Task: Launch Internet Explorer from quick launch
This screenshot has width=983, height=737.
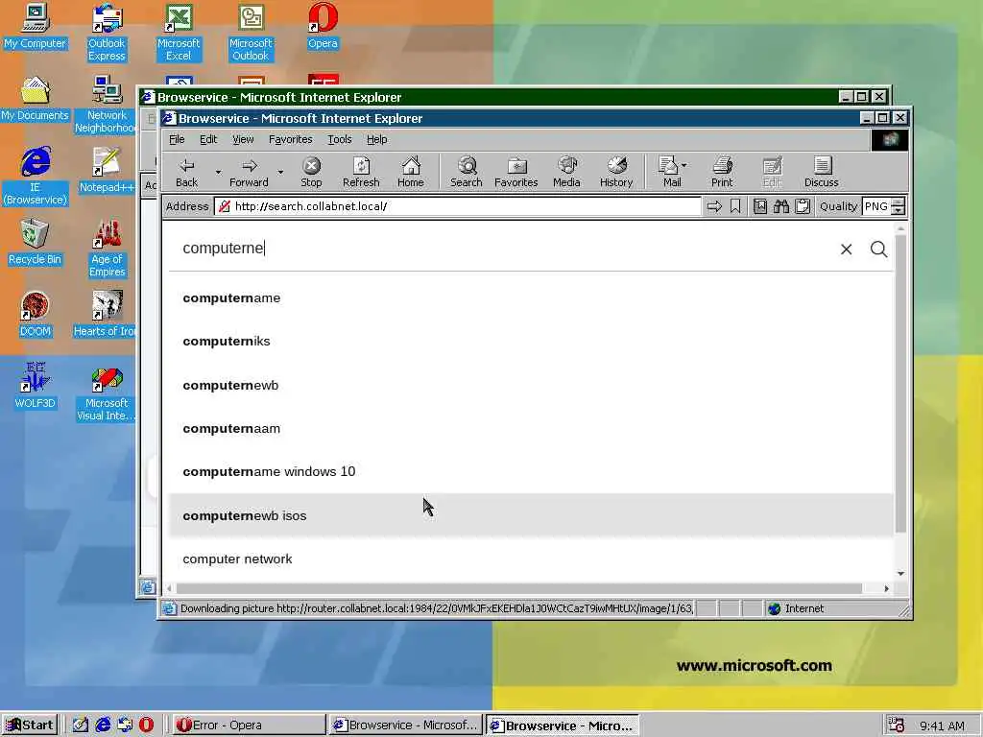Action: [103, 725]
